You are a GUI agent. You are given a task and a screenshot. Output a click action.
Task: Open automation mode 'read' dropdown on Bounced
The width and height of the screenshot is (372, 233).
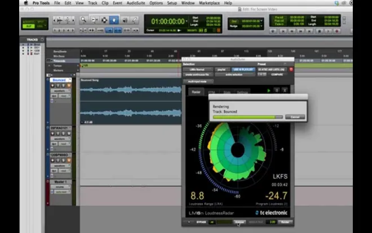(64, 96)
